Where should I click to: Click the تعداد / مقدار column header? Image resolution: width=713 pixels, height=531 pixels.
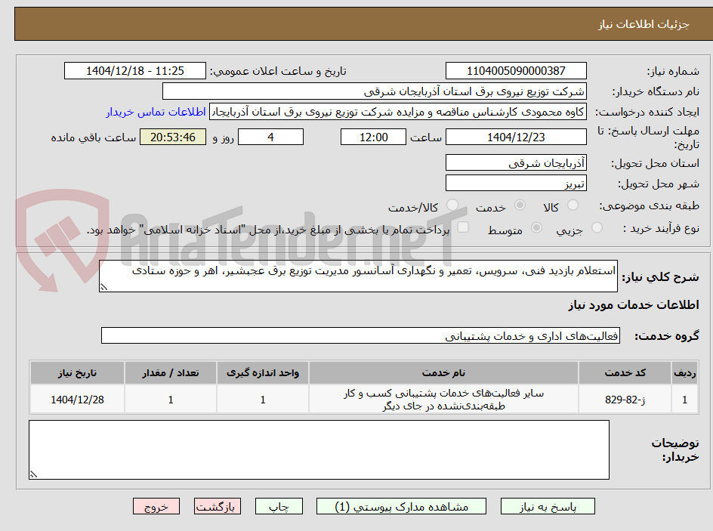[x=171, y=373]
